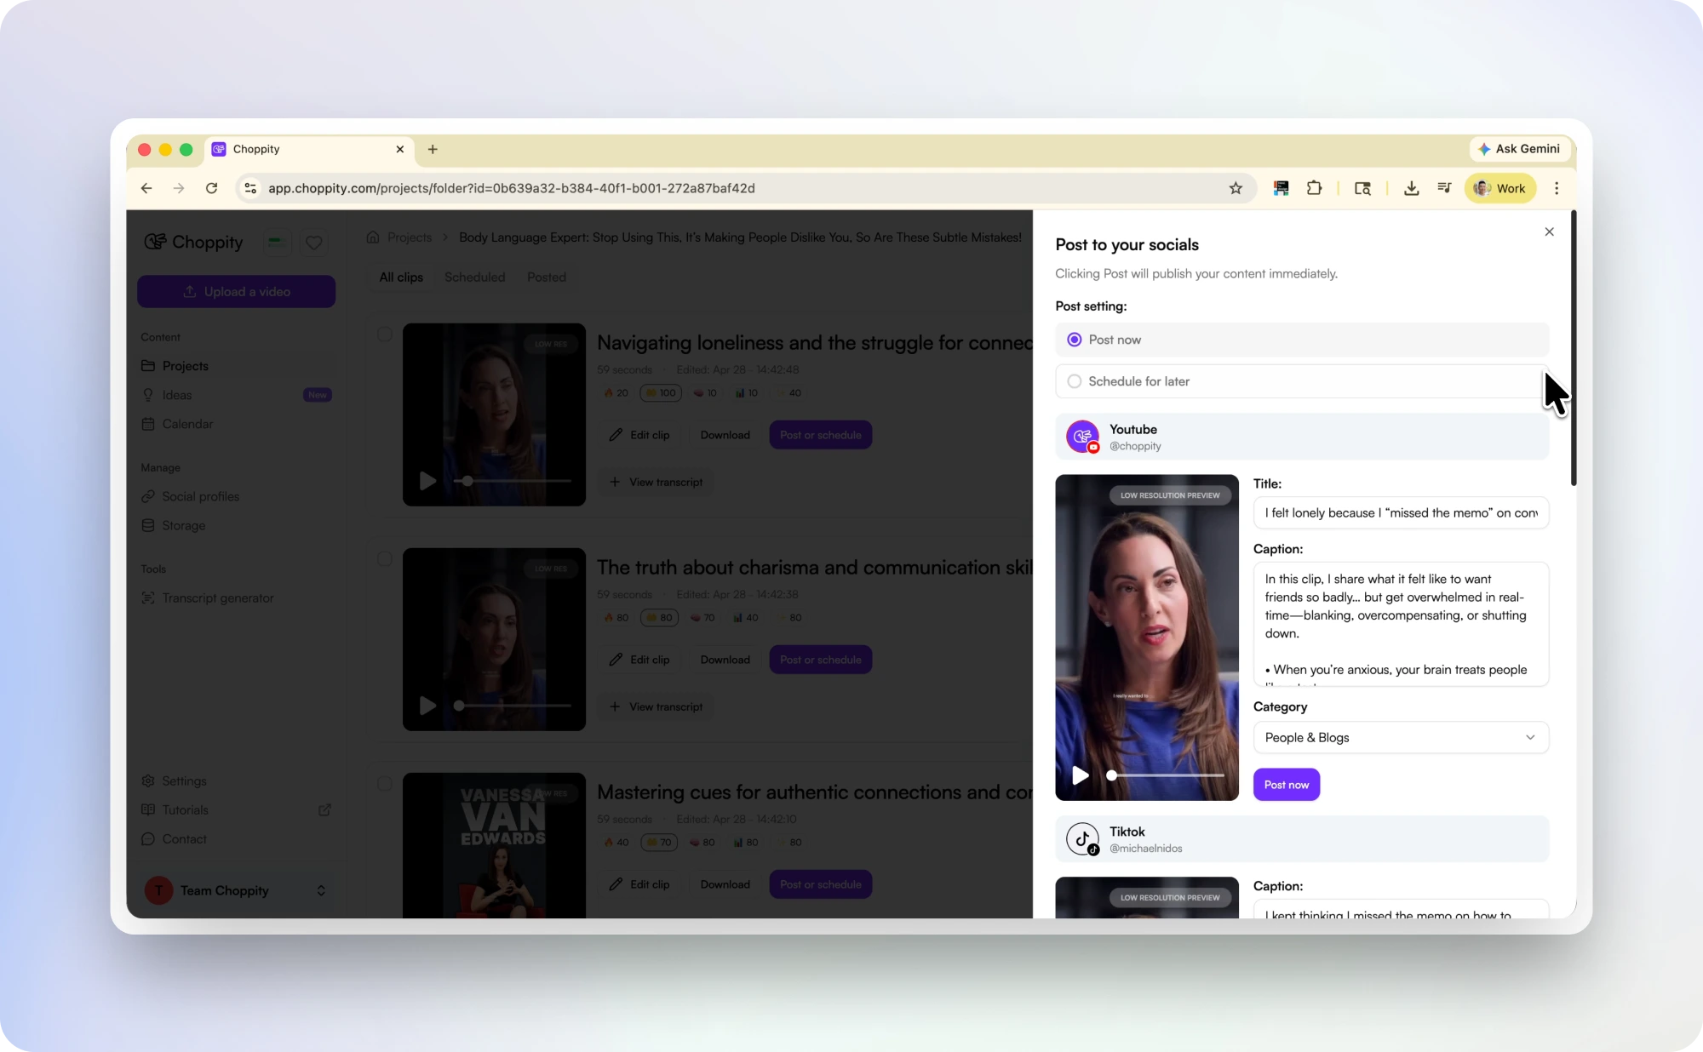1703x1052 pixels.
Task: Check the Mastering cues clip checkbox
Action: (x=385, y=783)
